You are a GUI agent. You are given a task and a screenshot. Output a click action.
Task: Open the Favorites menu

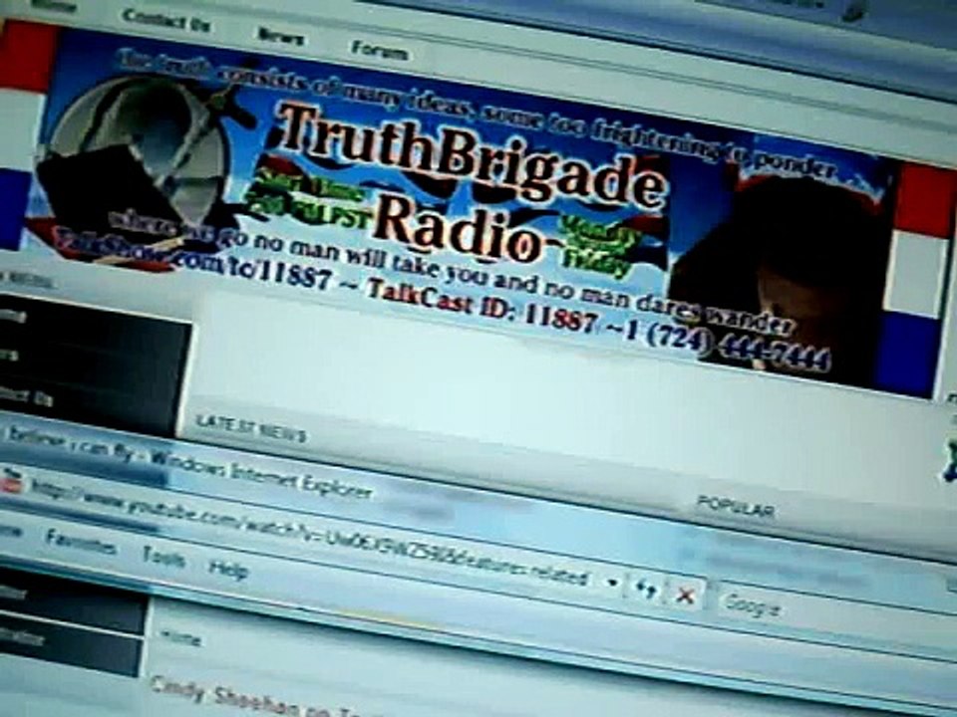(80, 542)
